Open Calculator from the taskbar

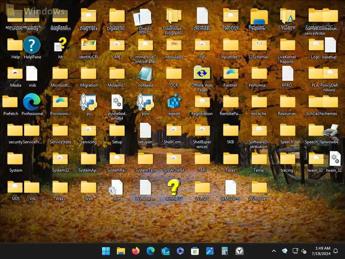coord(224,251)
